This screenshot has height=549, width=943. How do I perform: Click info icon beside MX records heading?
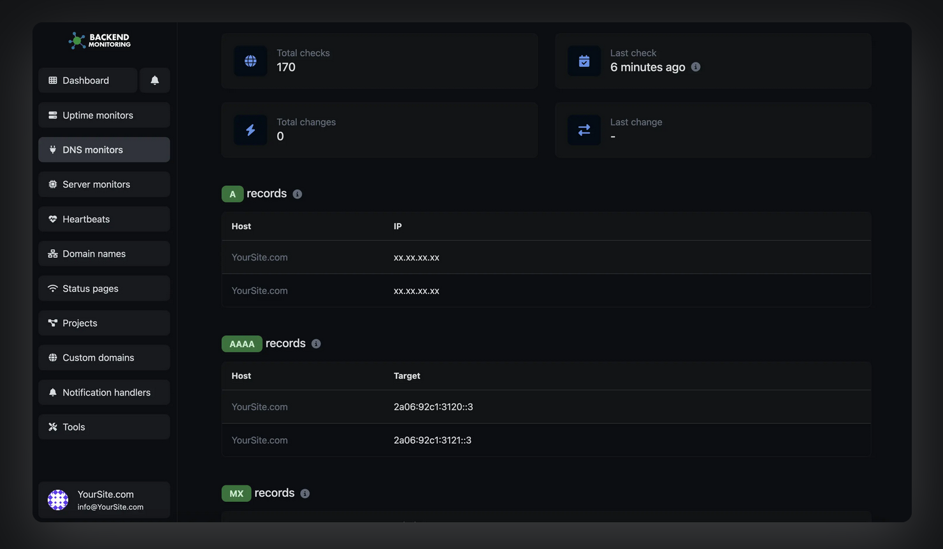tap(305, 494)
